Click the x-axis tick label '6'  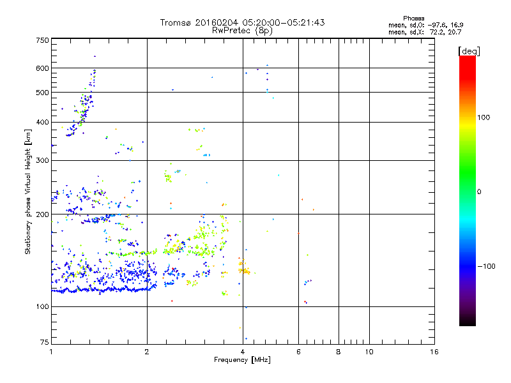(x=298, y=352)
